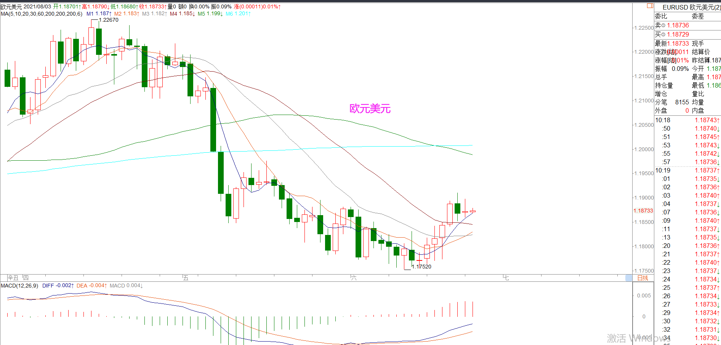Screen dimensions: 721x345
Task: Click the M5 1.199 moving average value
Action: tap(210, 14)
